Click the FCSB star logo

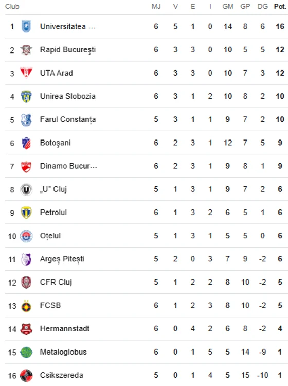tap(26, 306)
